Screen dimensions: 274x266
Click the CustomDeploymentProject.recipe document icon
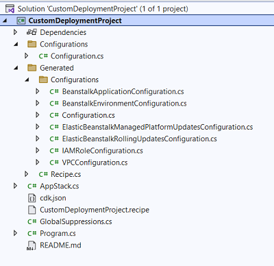[x=32, y=210]
